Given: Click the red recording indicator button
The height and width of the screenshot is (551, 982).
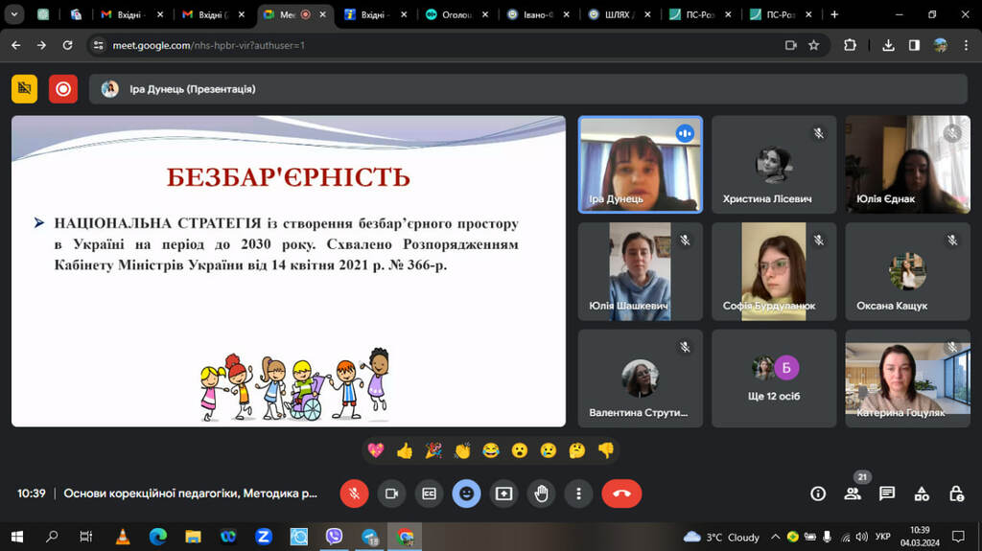Looking at the screenshot, I should click(x=63, y=89).
